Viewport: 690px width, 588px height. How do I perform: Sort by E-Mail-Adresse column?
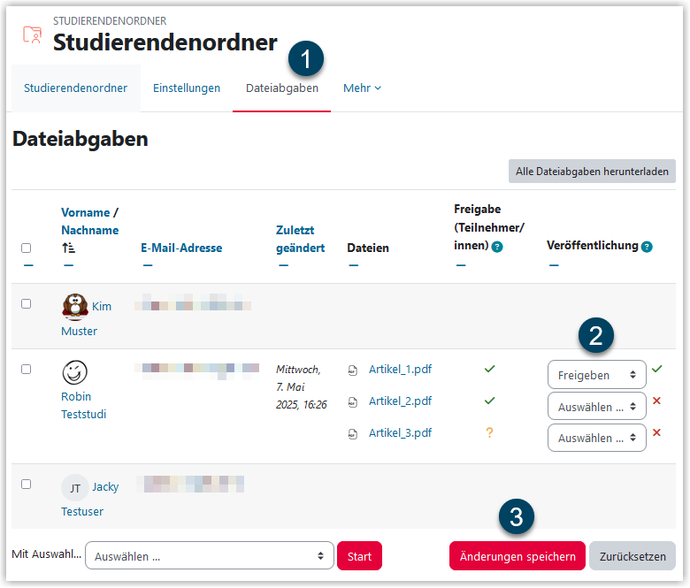coord(181,248)
